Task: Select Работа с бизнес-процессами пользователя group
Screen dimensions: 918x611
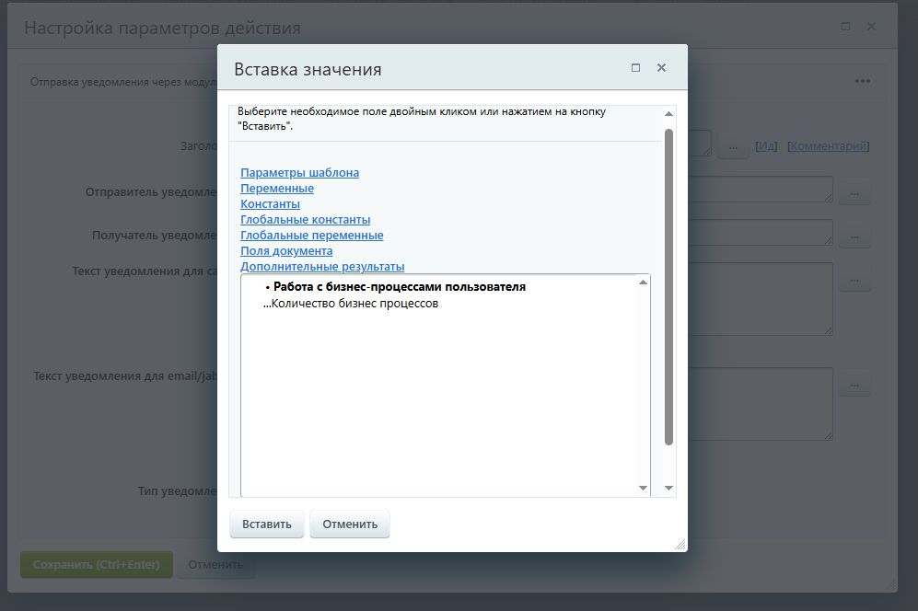Action: (399, 287)
